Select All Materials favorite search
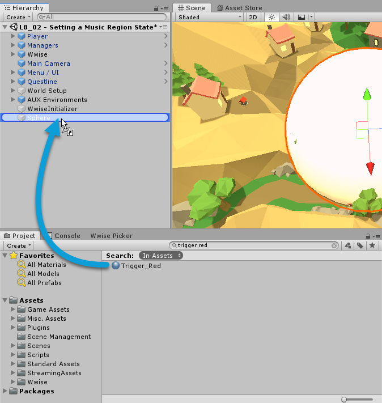This screenshot has height=403, width=382. point(46,265)
